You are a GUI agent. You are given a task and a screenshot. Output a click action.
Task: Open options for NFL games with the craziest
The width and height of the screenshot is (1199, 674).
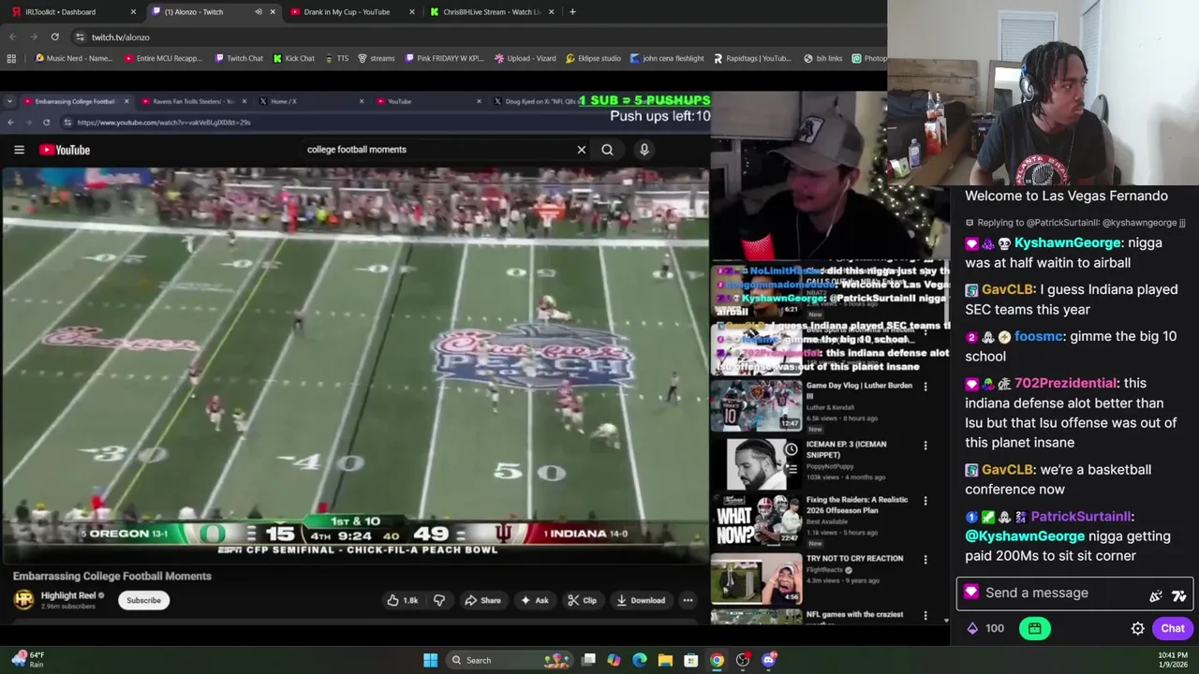(x=925, y=616)
